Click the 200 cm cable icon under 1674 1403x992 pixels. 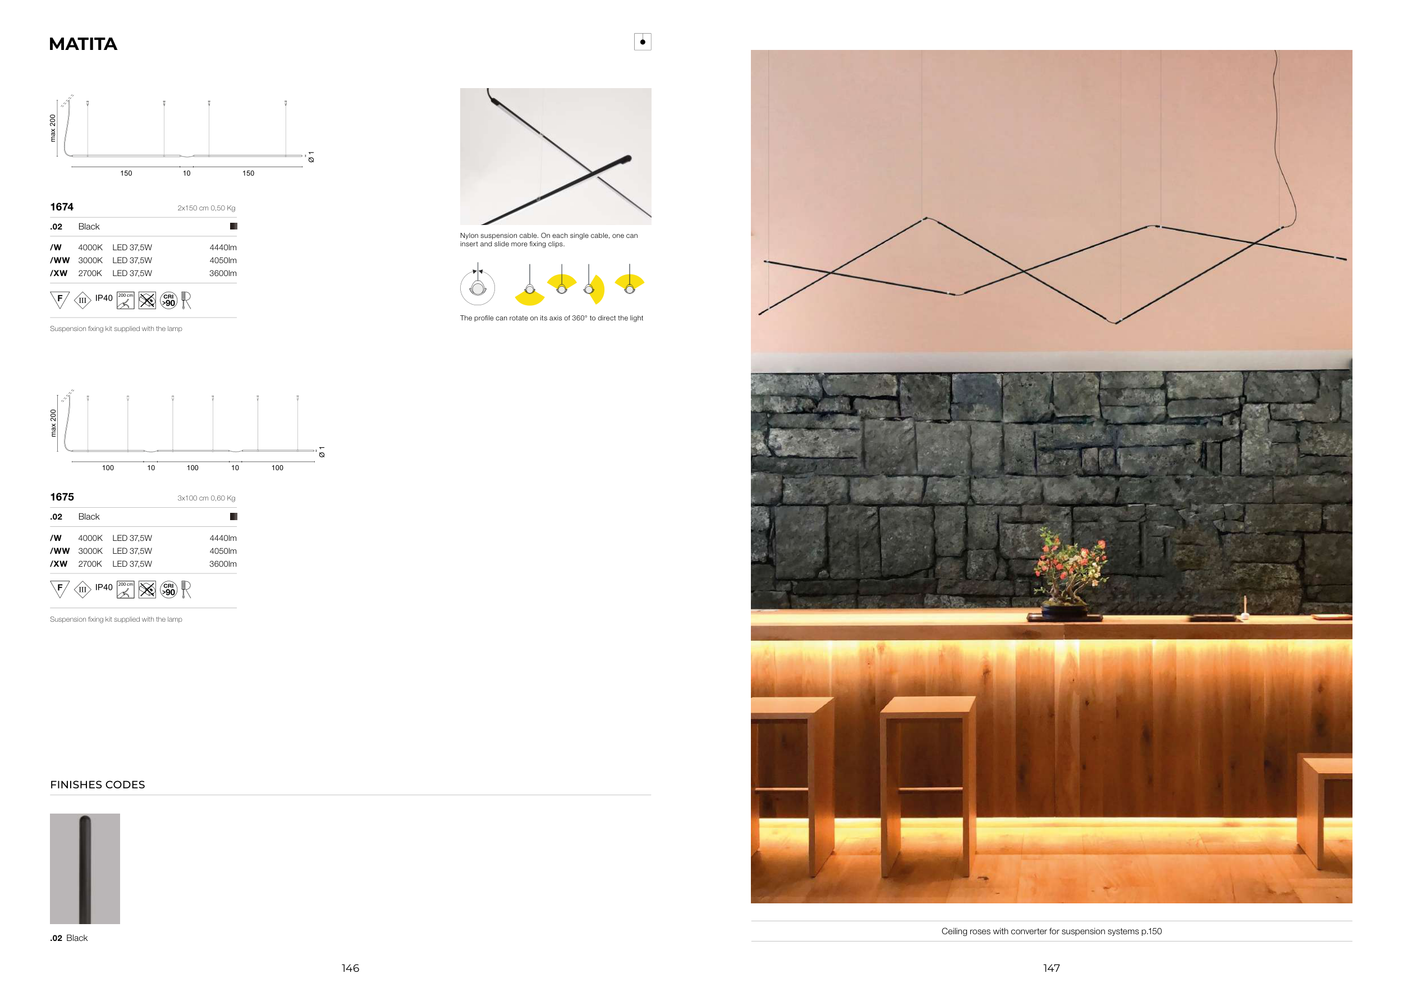125,300
